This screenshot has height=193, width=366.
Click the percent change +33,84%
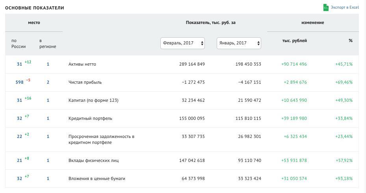pos(344,118)
